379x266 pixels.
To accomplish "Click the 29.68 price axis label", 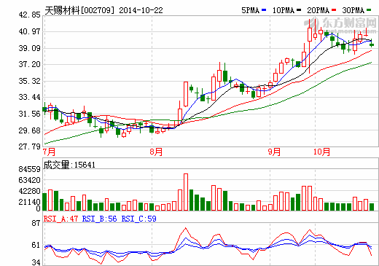I will [29, 130].
